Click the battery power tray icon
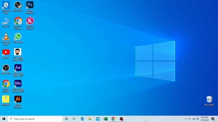The width and height of the screenshot is (218, 122). tap(190, 119)
